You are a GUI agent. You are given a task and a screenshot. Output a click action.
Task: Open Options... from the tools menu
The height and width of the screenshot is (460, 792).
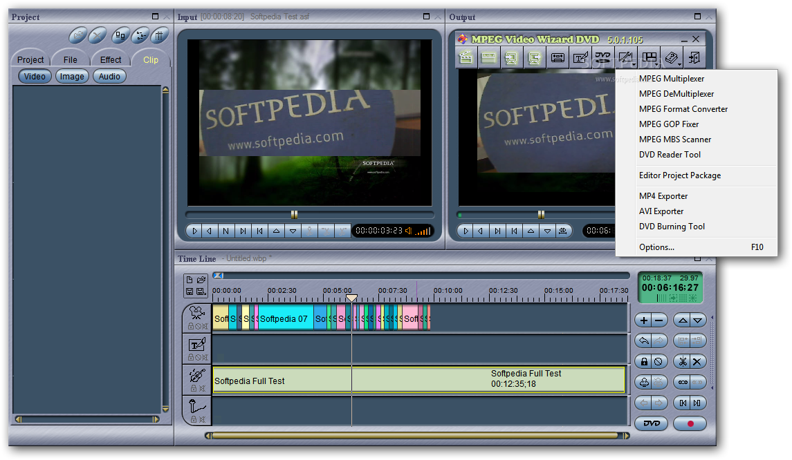pos(696,247)
